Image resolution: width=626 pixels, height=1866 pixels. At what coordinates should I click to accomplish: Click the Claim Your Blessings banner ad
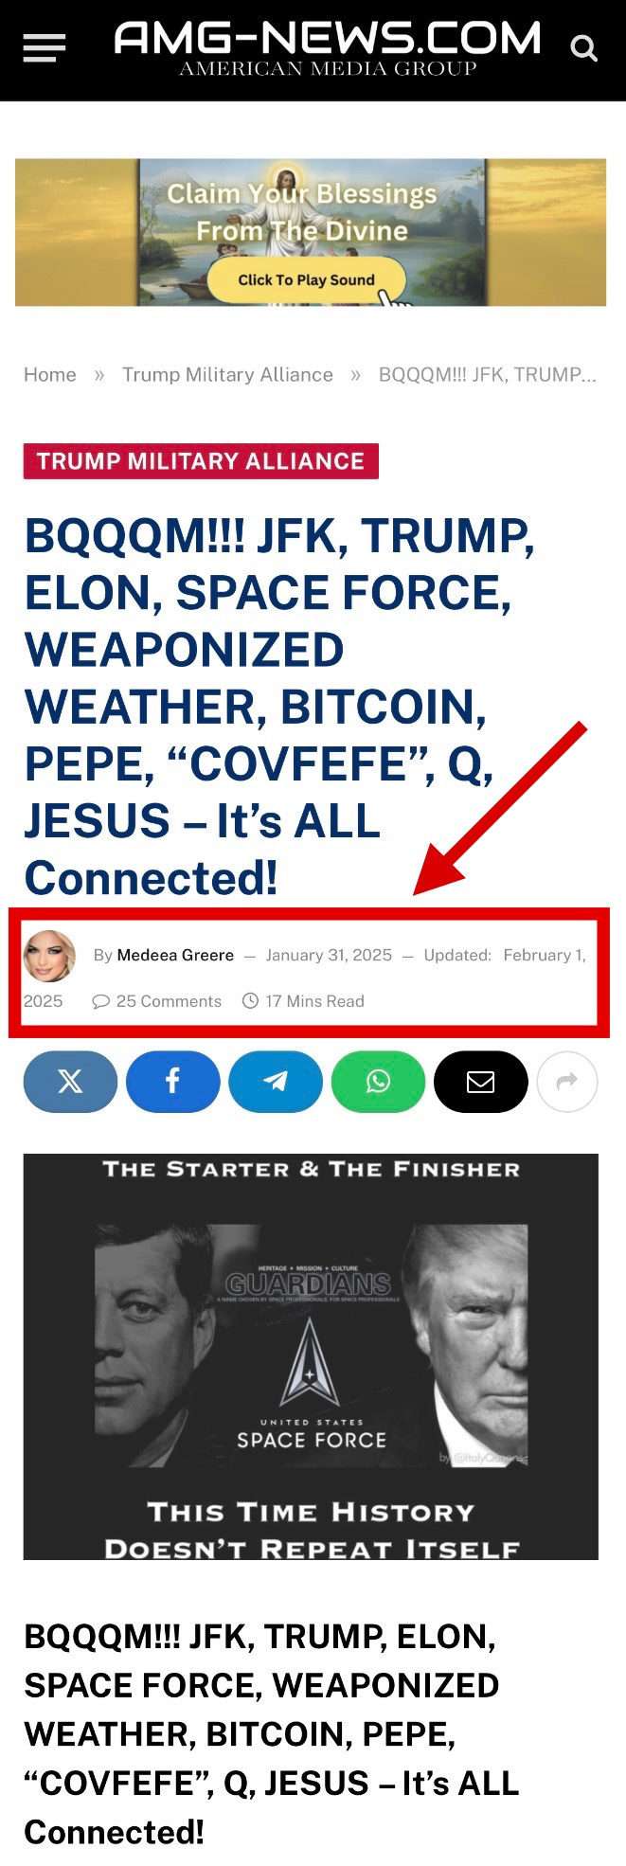tap(311, 232)
